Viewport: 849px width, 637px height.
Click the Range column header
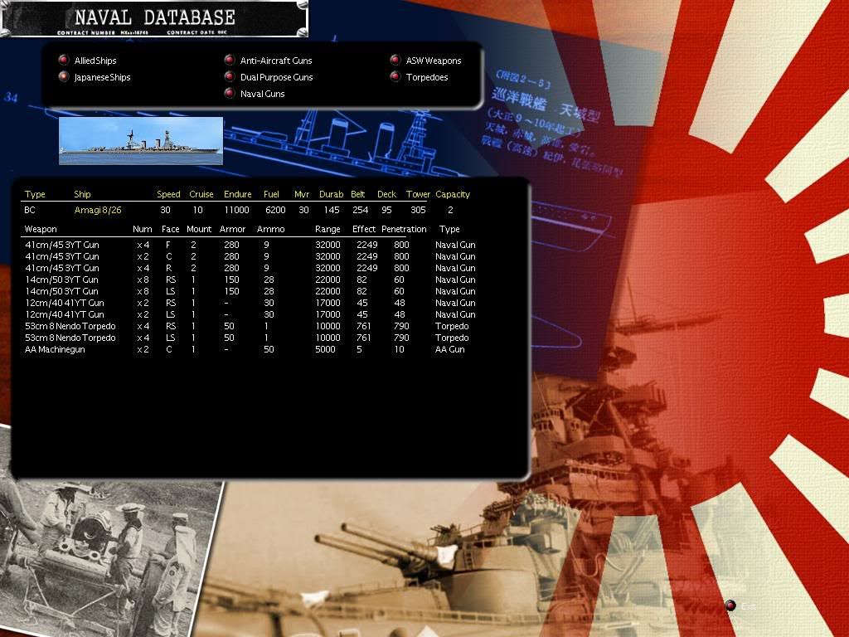click(327, 229)
